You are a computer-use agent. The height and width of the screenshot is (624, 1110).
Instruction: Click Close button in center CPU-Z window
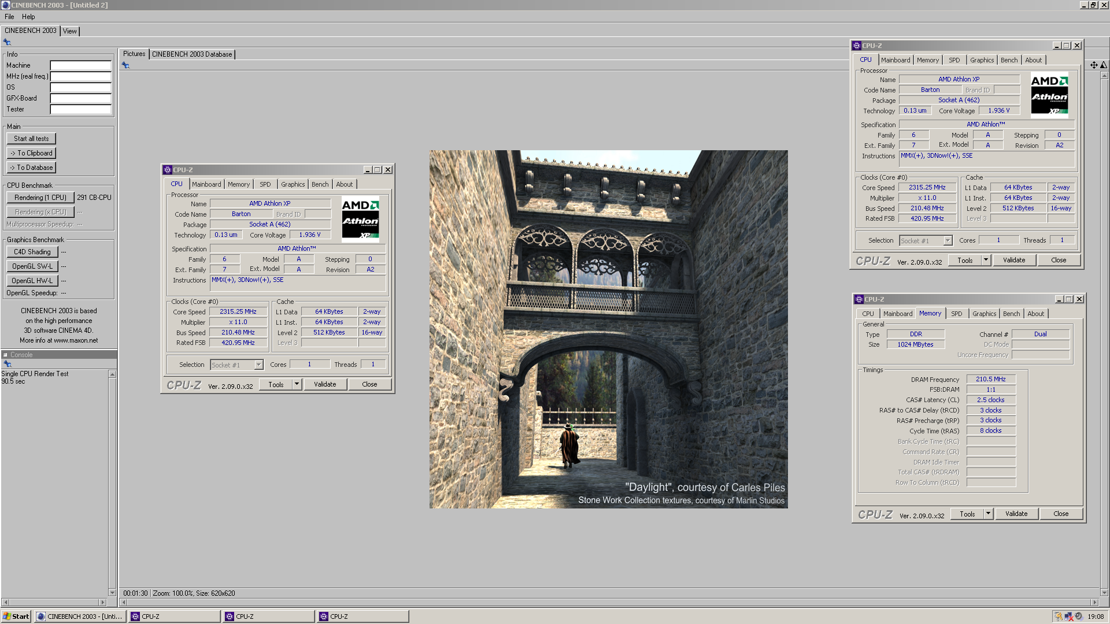coord(369,384)
